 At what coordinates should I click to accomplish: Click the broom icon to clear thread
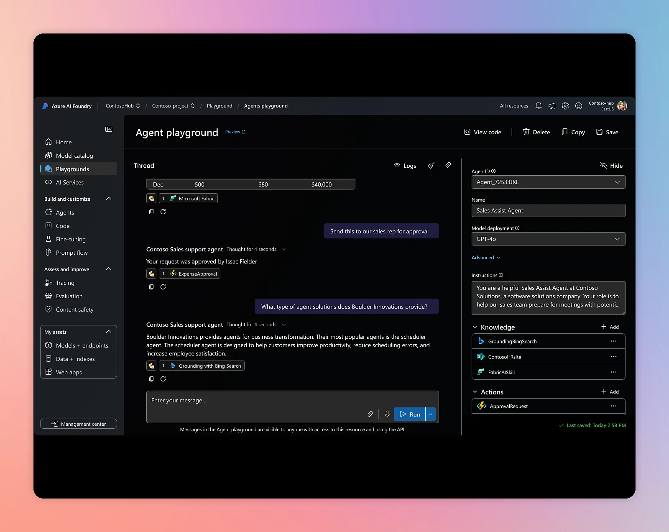(431, 166)
